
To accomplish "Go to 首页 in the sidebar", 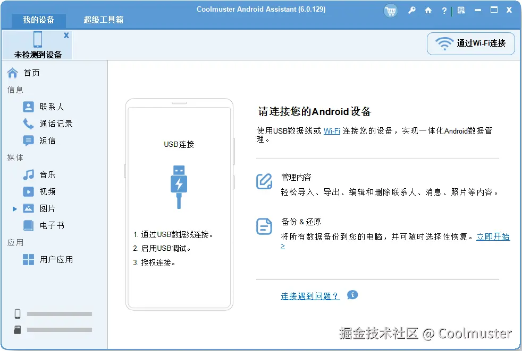I will click(31, 73).
